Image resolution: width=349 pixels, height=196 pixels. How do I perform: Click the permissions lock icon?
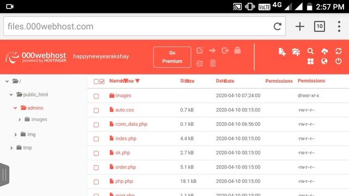coord(238,51)
